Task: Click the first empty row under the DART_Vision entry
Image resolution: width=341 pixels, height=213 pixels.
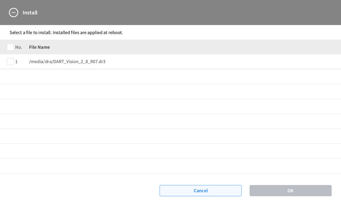Action: pos(170,77)
